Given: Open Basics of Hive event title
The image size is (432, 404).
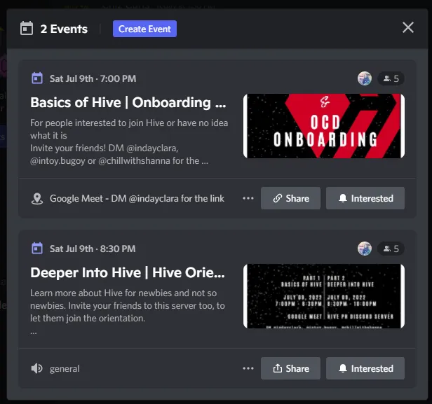Looking at the screenshot, I should tap(128, 103).
